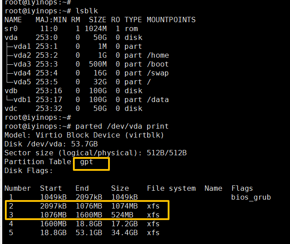
Task: Click the 53.7GB disk size value
Action: pos(85,144)
